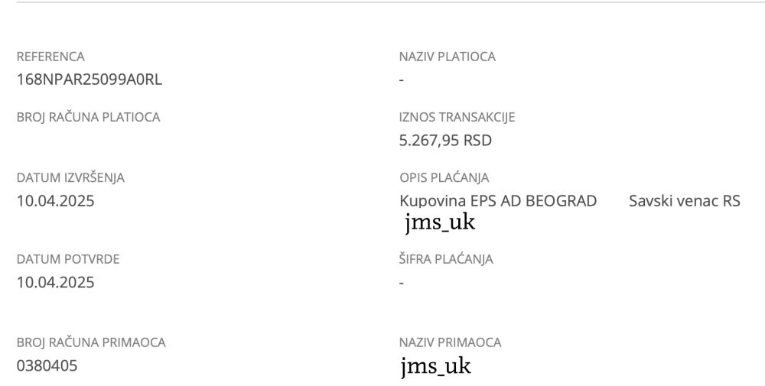Click the IZNOS TRANSAKCIJE label

point(457,117)
